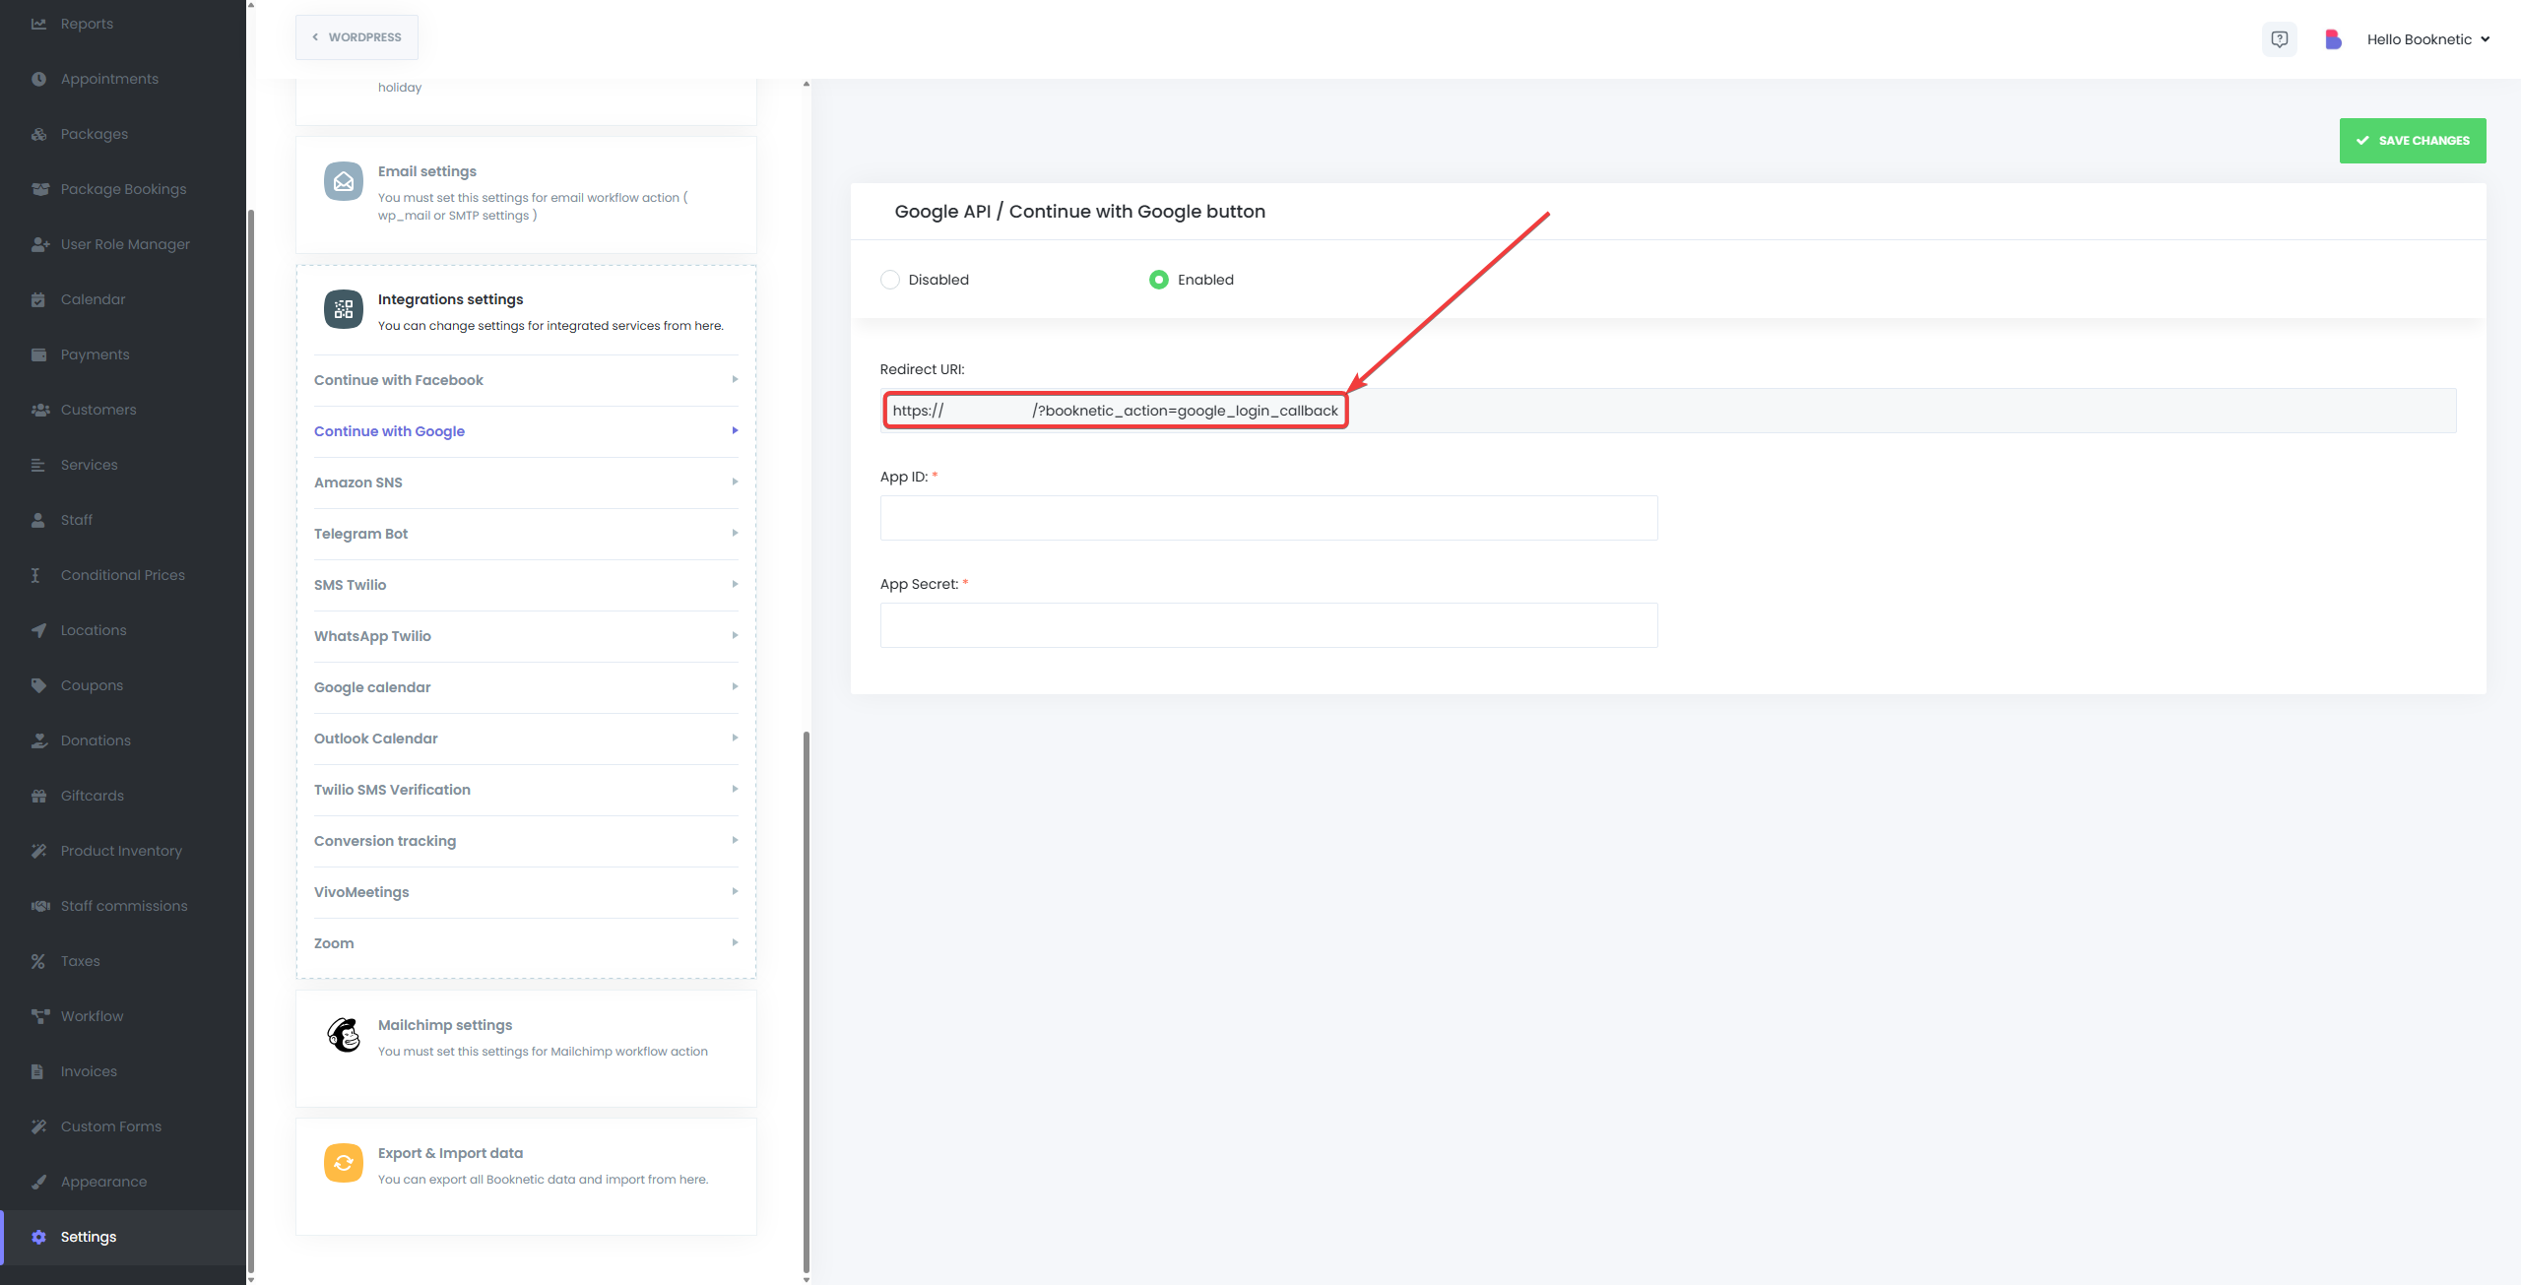Click the Appointments clock icon
The width and height of the screenshot is (2521, 1285).
click(x=38, y=79)
